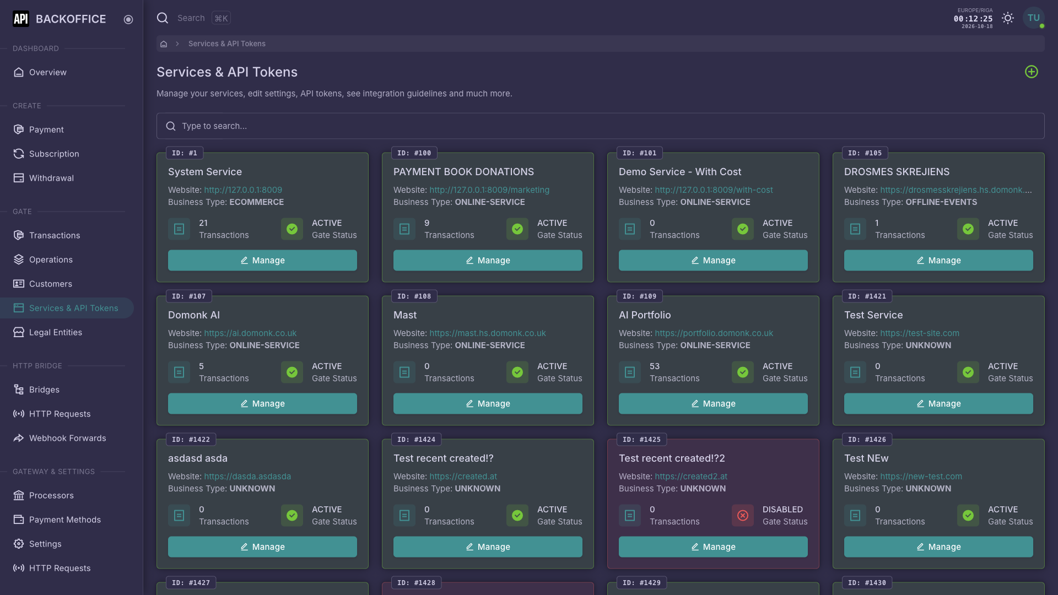Open Settings in the sidebar
This screenshot has height=595, width=1058.
click(67, 544)
